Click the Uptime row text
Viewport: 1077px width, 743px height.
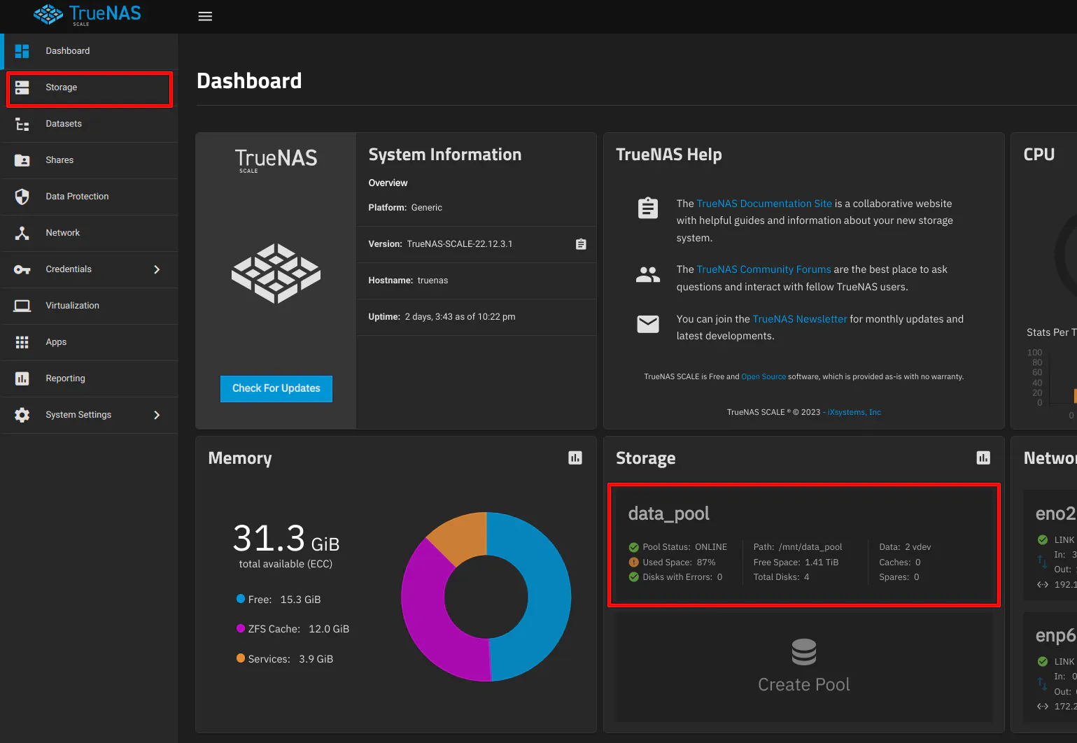coord(442,317)
